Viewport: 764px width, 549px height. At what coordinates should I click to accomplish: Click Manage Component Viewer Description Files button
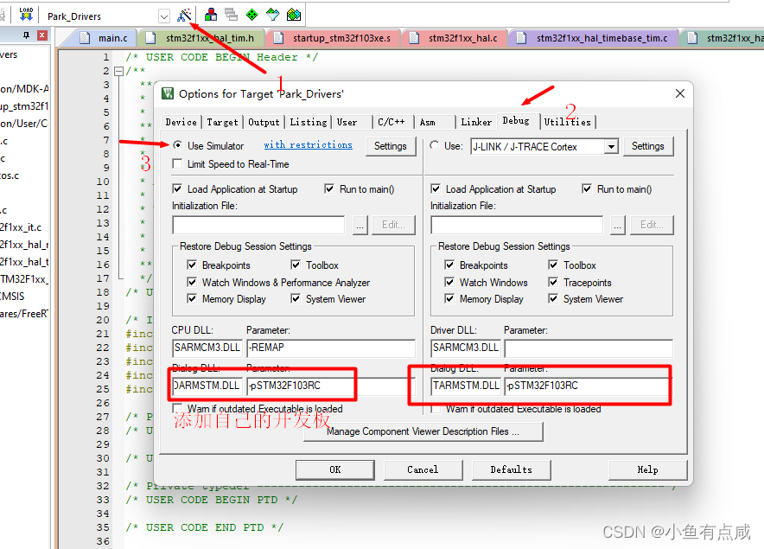pyautogui.click(x=423, y=431)
